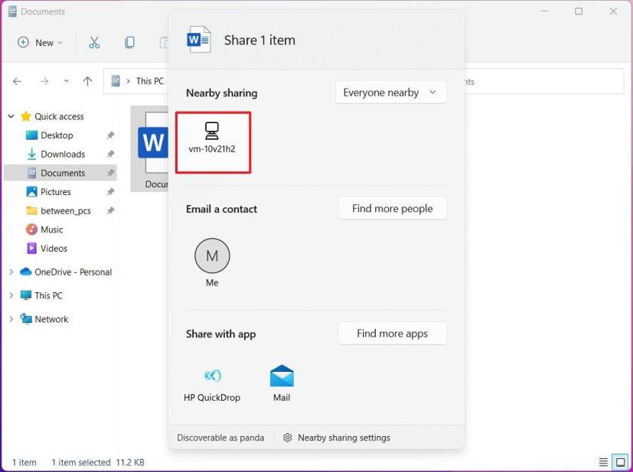Click This PC in the address bar
633x472 pixels.
point(150,81)
